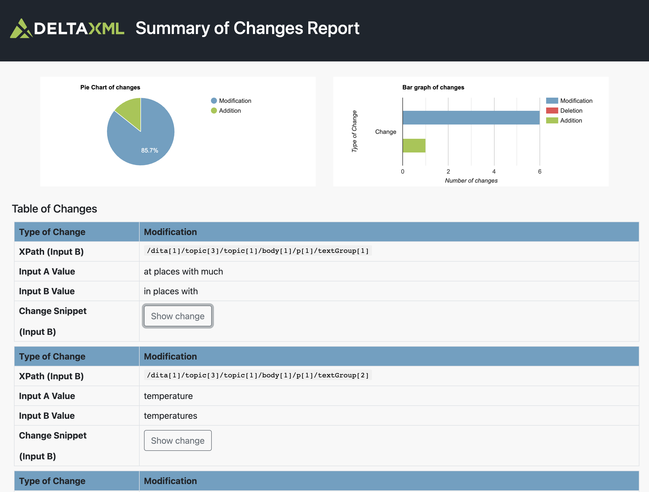Click green Addition legend dot in pie chart
This screenshot has width=649, height=492.
[x=214, y=111]
